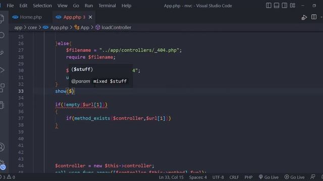Change line endings via CRLF entry
The width and height of the screenshot is (323, 181).
click(234, 177)
